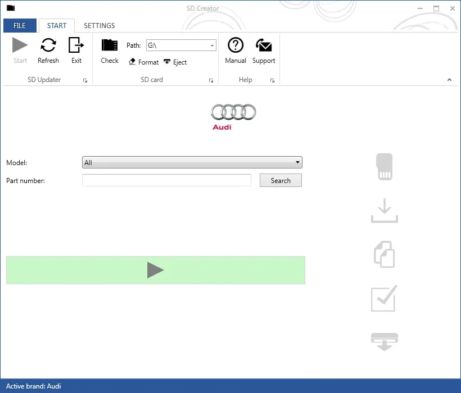
Task: Click the Search button
Action: pos(281,181)
